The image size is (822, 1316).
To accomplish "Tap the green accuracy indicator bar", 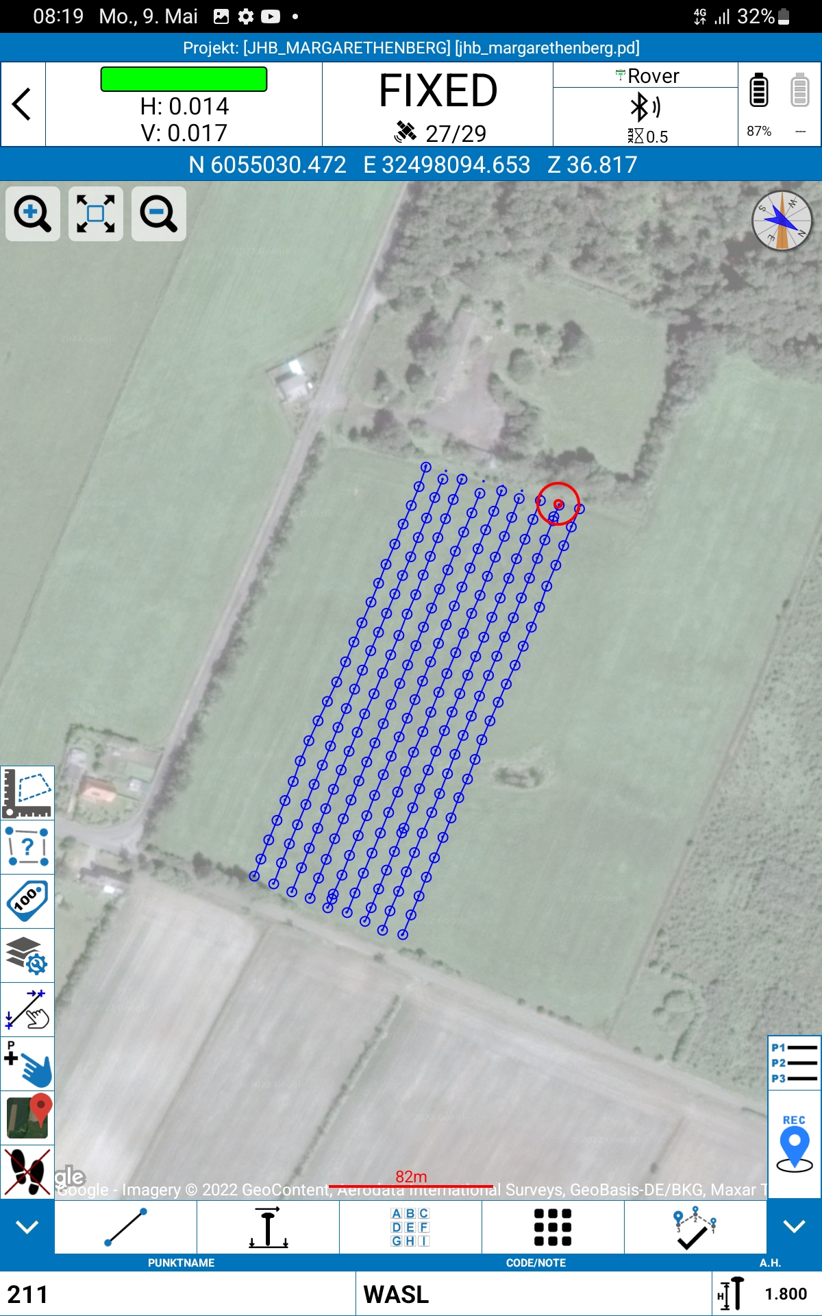I will click(184, 80).
